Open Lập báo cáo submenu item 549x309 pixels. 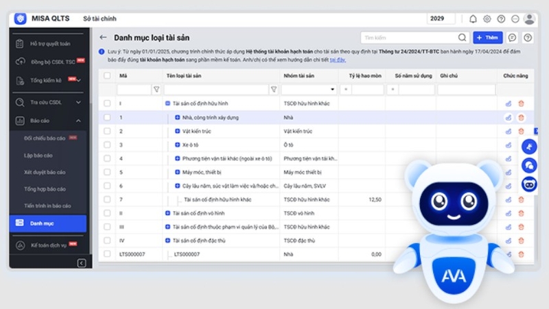pyautogui.click(x=38, y=156)
